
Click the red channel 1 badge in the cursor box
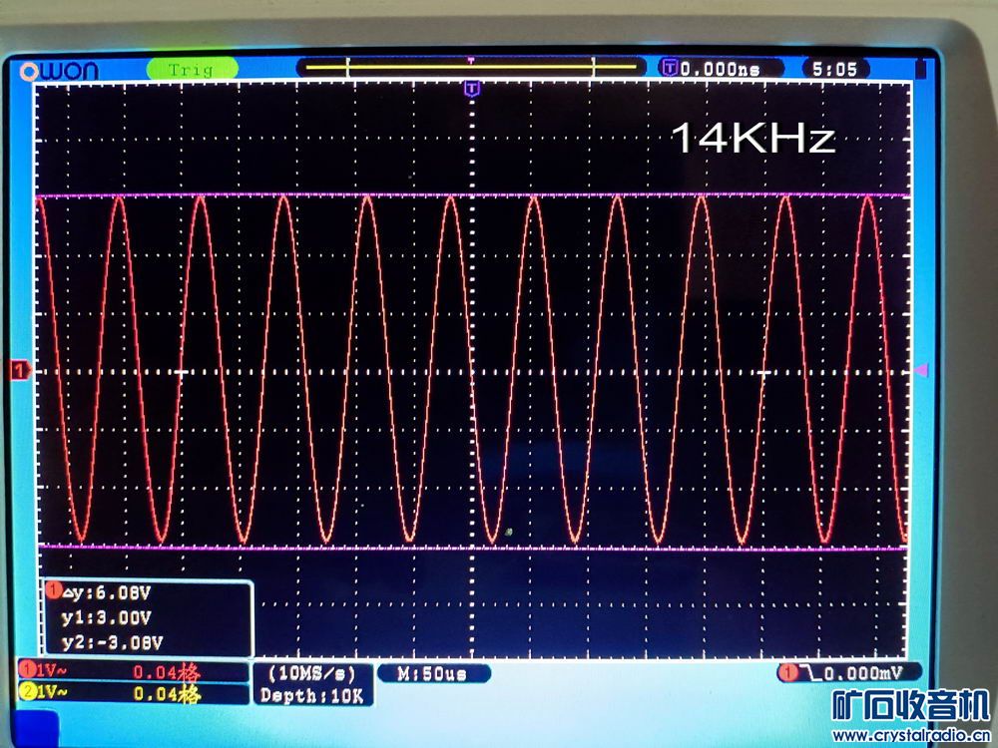(x=54, y=590)
